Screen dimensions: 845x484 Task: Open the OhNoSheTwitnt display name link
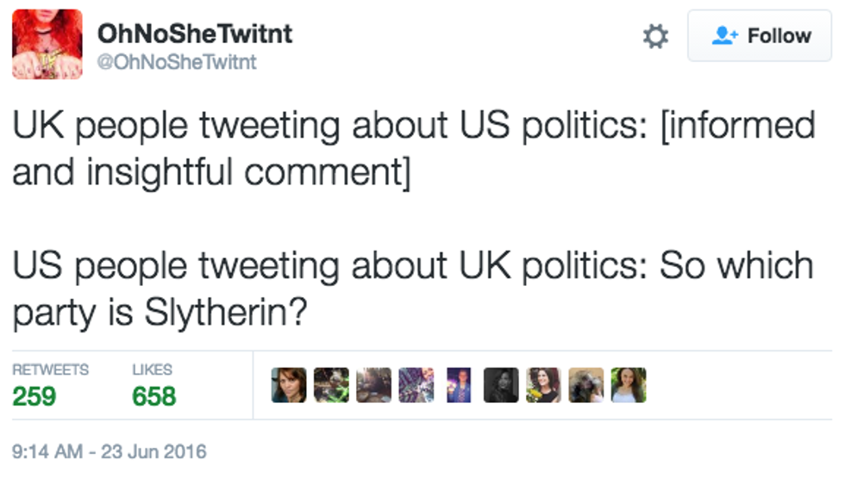pyautogui.click(x=195, y=34)
